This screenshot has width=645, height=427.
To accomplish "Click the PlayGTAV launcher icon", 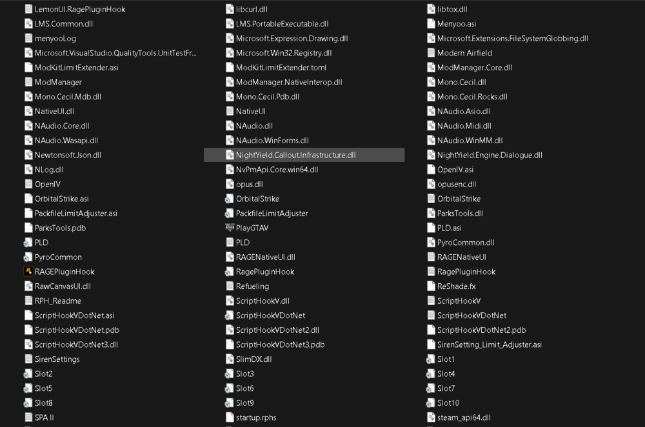I will point(230,228).
